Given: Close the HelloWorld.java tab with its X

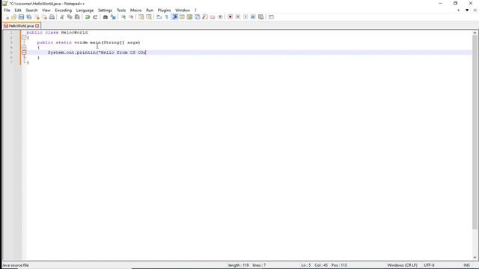Looking at the screenshot, I should [x=37, y=26].
